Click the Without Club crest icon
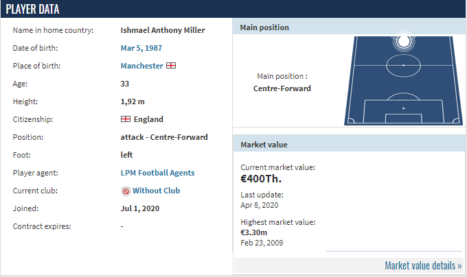 [126, 191]
